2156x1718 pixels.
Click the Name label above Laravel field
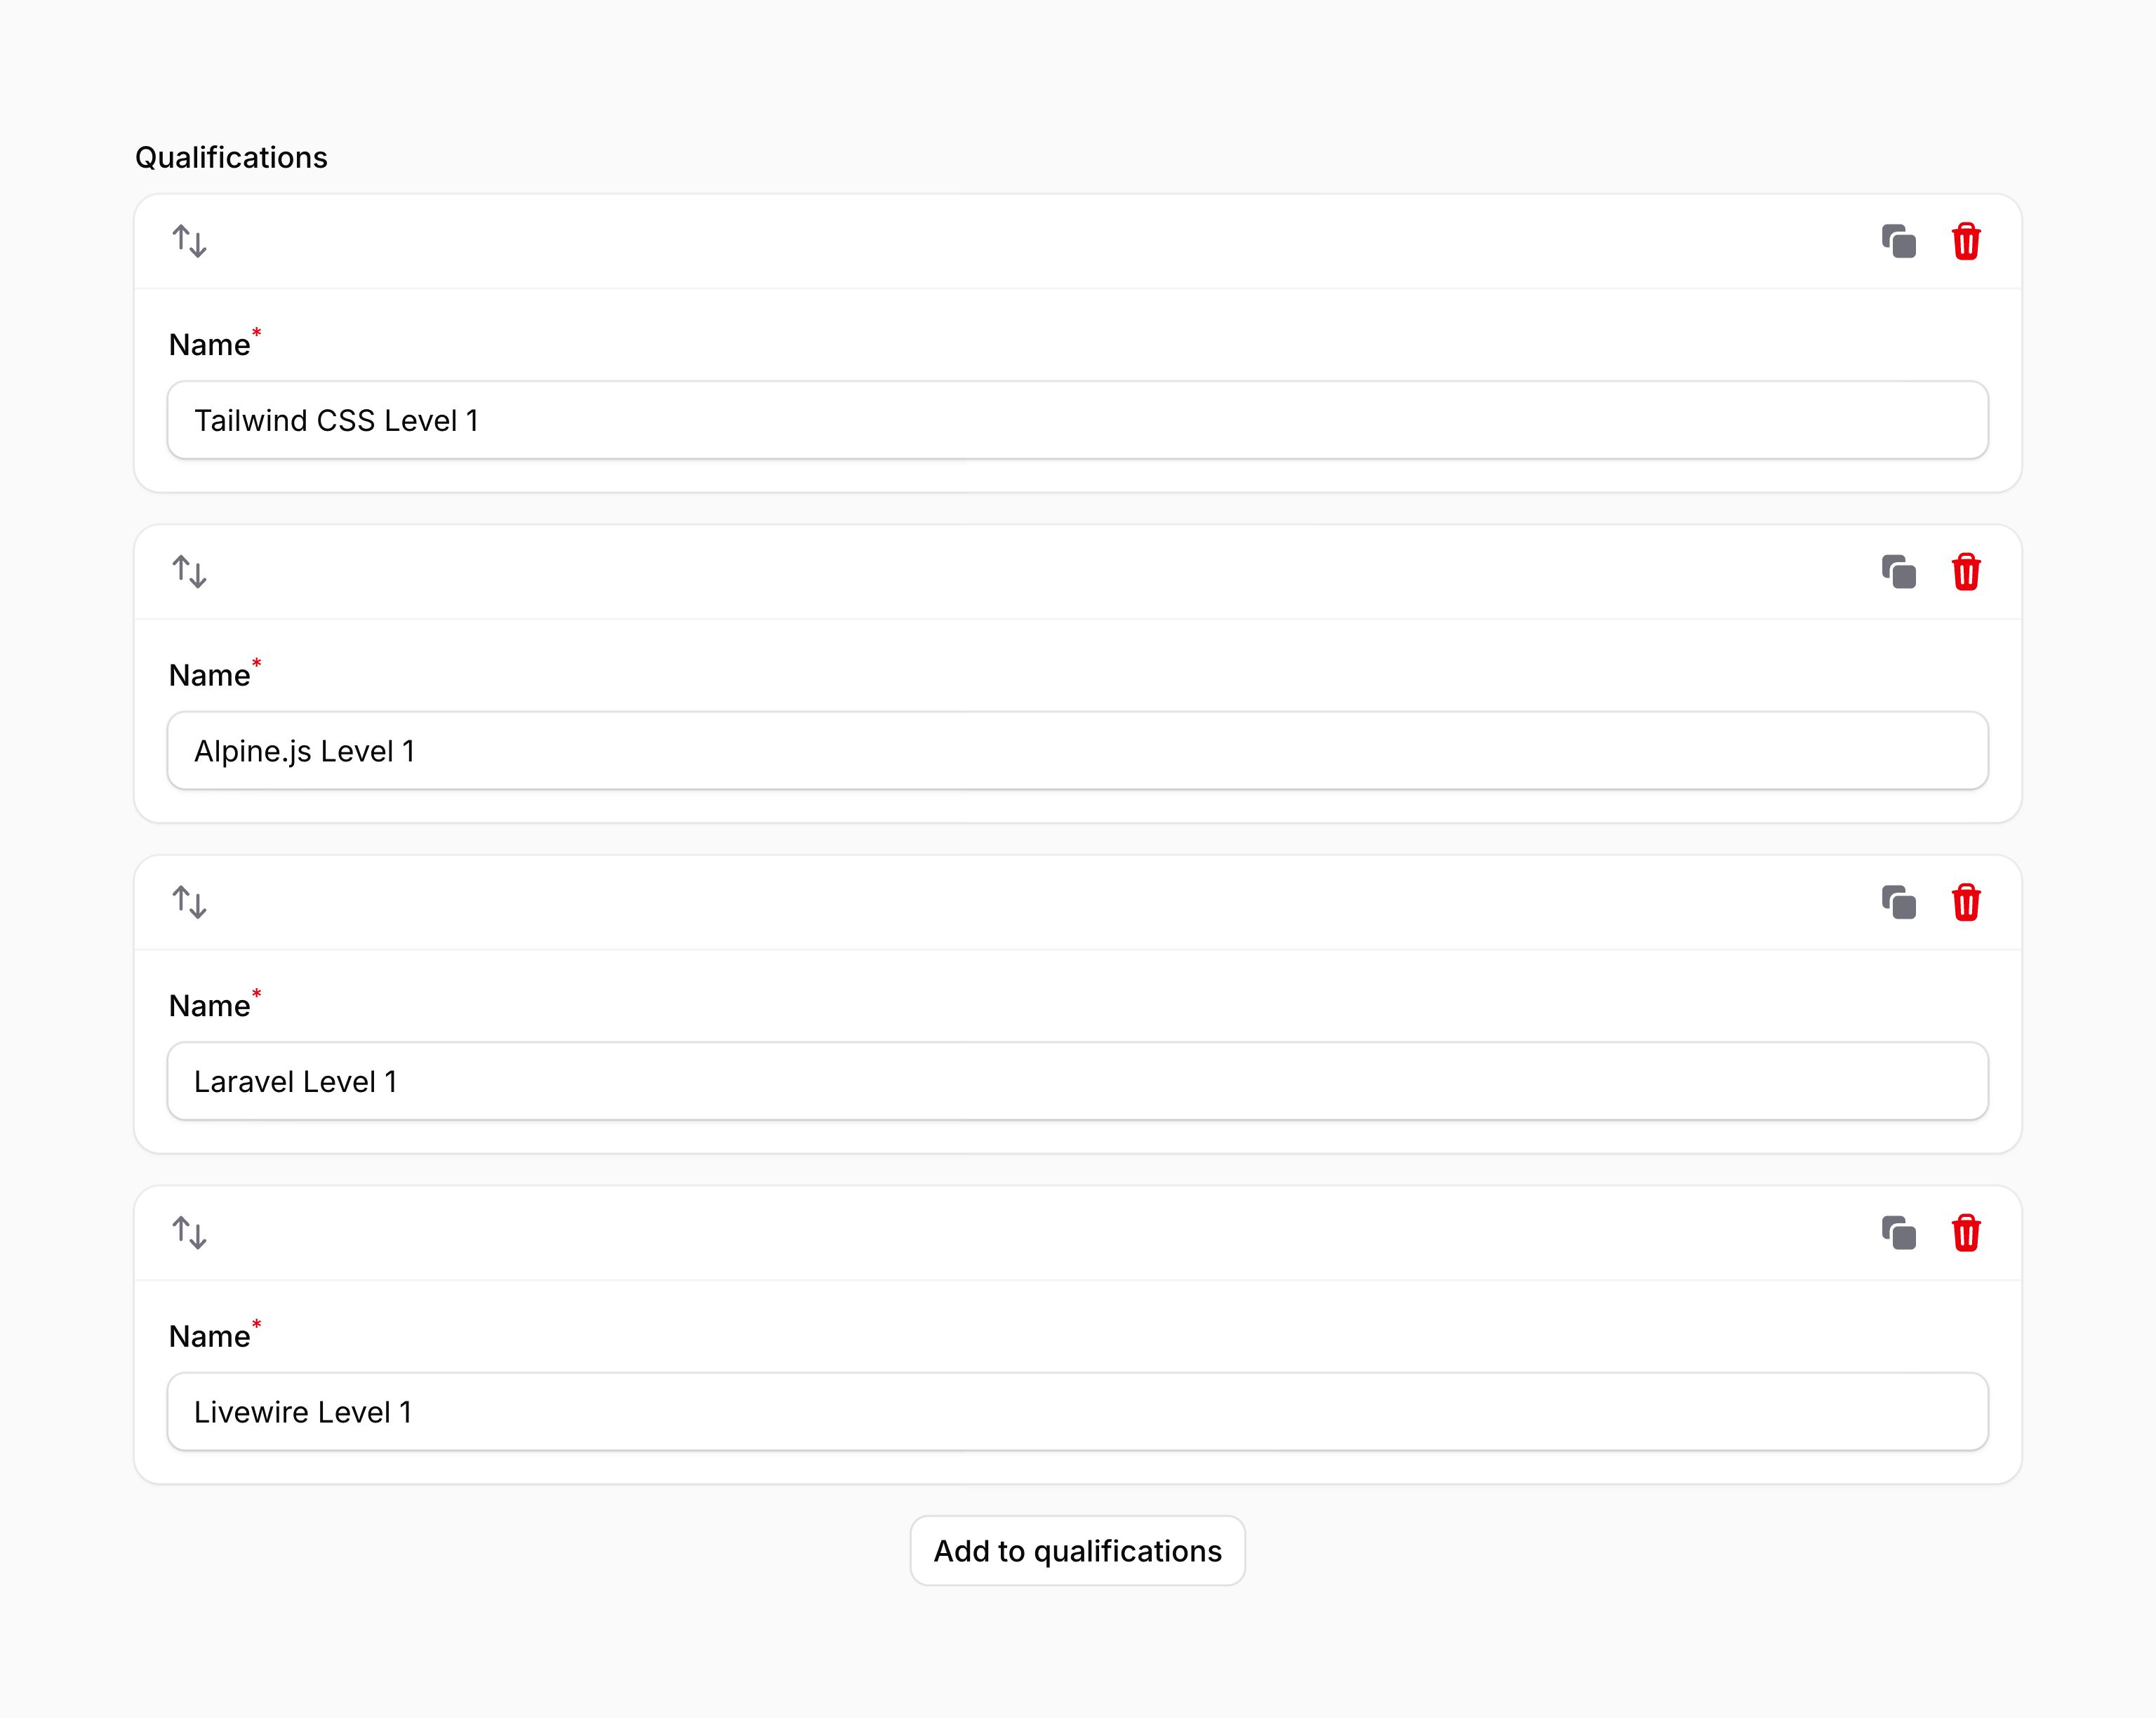click(209, 1005)
